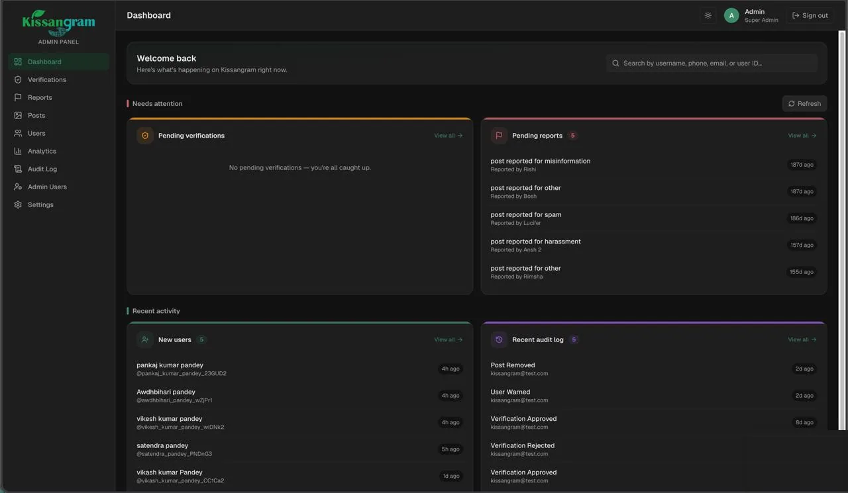Click the Audit Log icon in sidebar
Screen dimensions: 848x493
18,169
